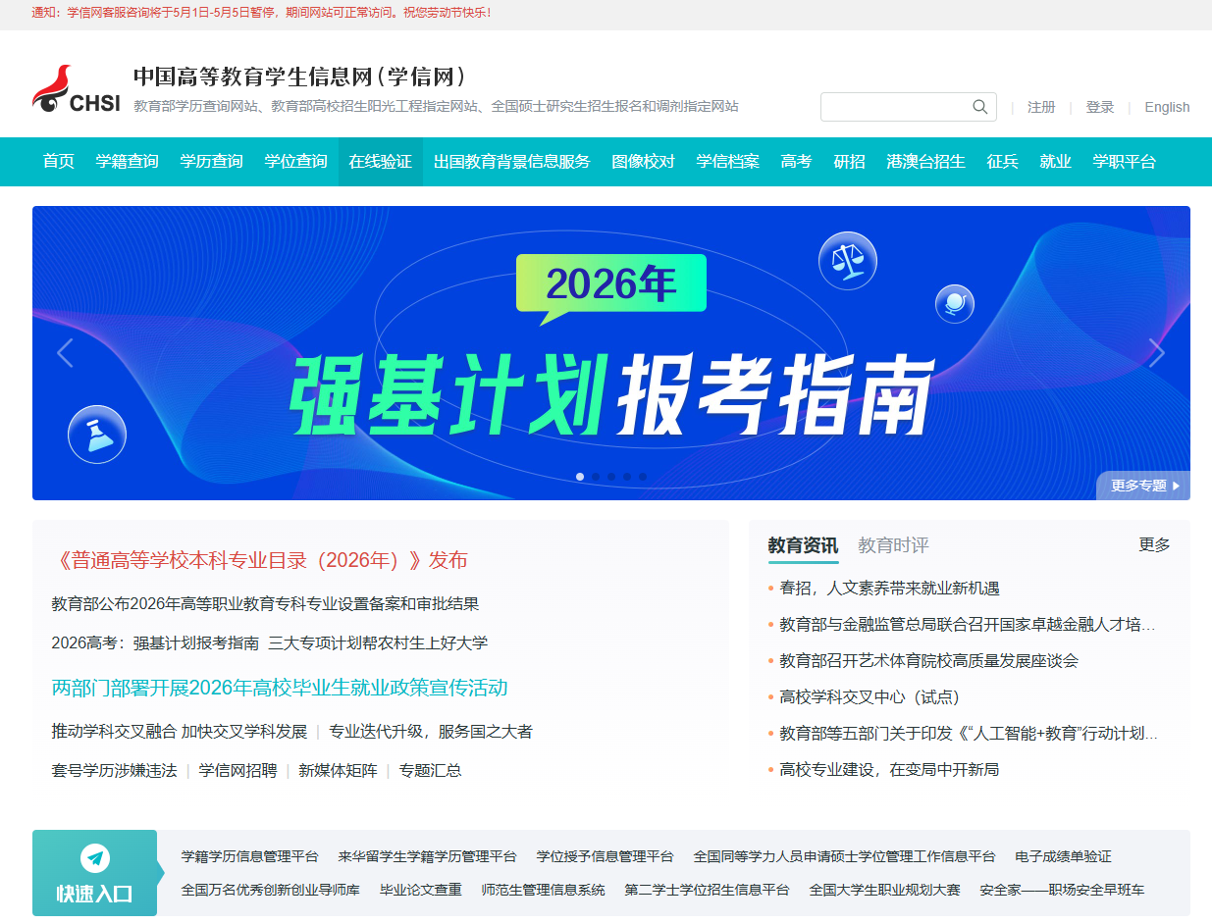Select the 在线验证 navigation item
The height and width of the screenshot is (924, 1212).
coord(380,162)
